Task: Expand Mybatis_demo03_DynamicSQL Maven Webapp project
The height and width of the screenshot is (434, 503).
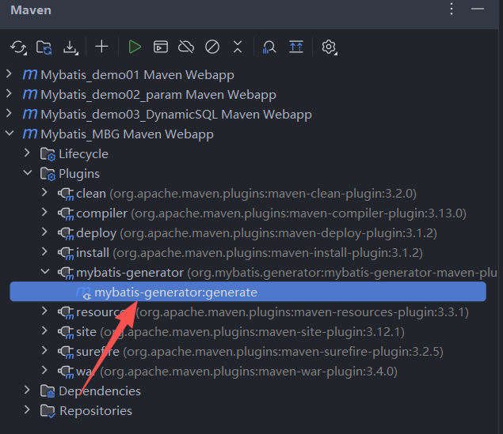Action: tap(9, 113)
